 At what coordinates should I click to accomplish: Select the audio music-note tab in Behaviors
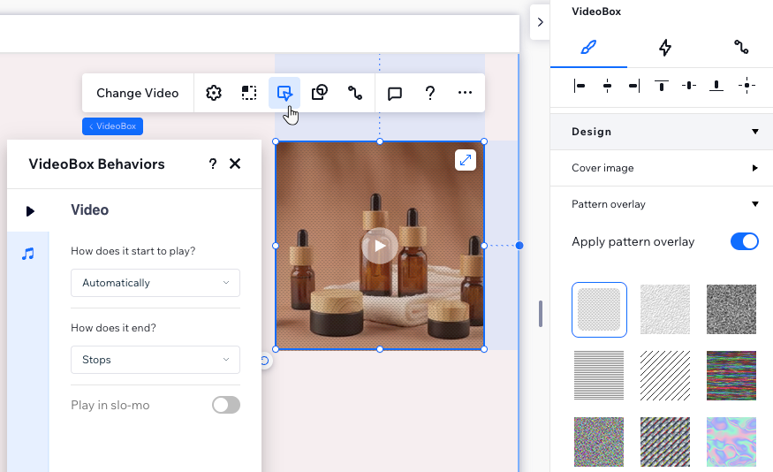point(28,254)
